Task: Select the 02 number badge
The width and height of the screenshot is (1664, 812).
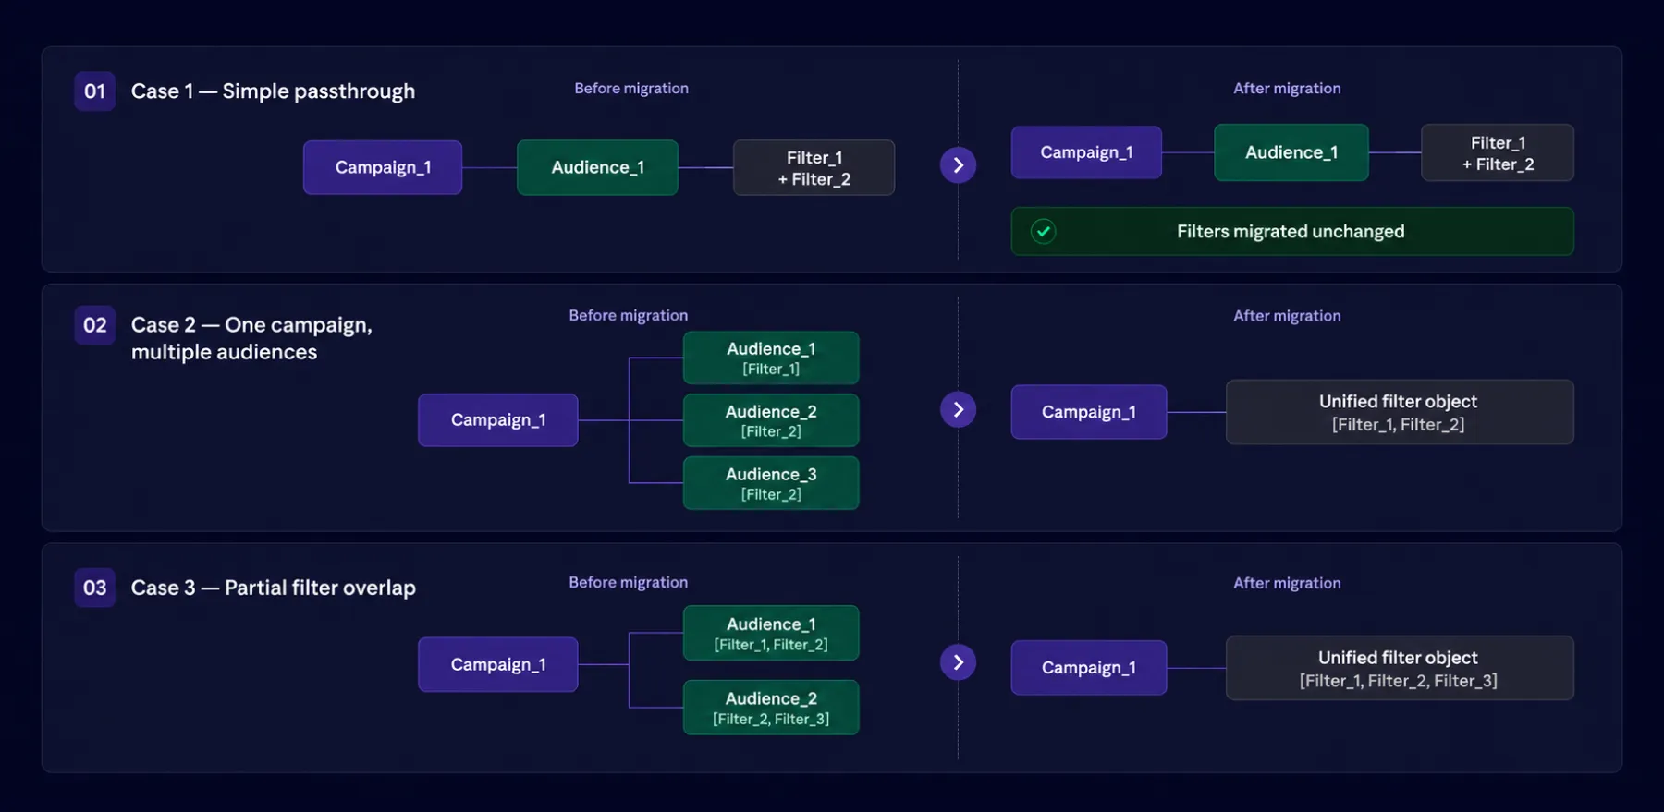Action: click(94, 325)
